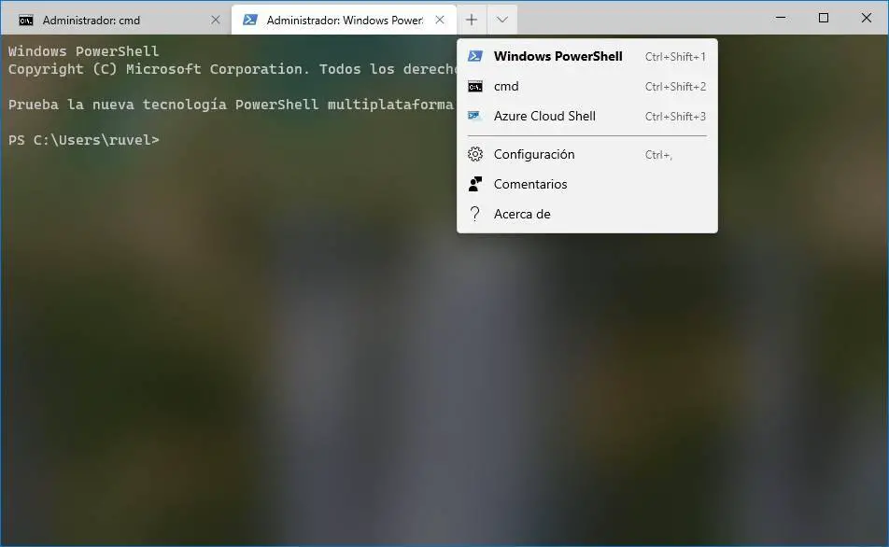Screen dimensions: 889x547
Task: Click the question mark icon beside Acerca de
Action: pyautogui.click(x=475, y=214)
